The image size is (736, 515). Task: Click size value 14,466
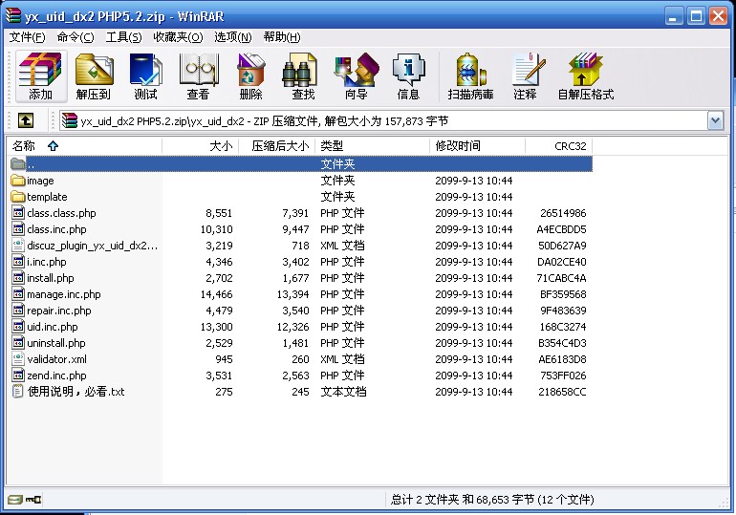[216, 294]
